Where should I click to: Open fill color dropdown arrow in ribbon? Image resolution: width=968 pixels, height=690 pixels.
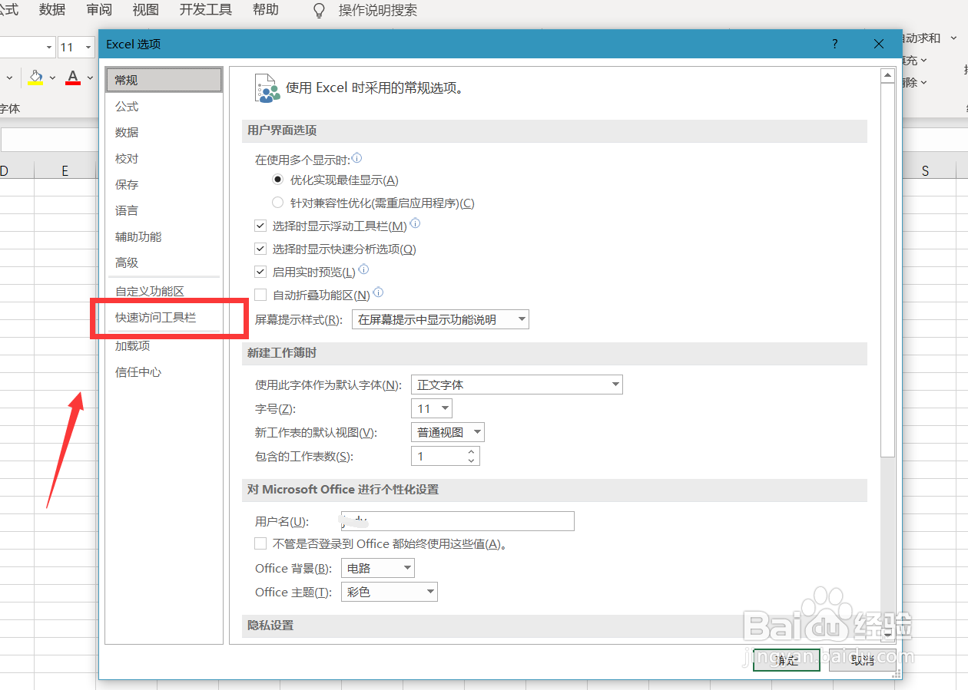(x=52, y=78)
